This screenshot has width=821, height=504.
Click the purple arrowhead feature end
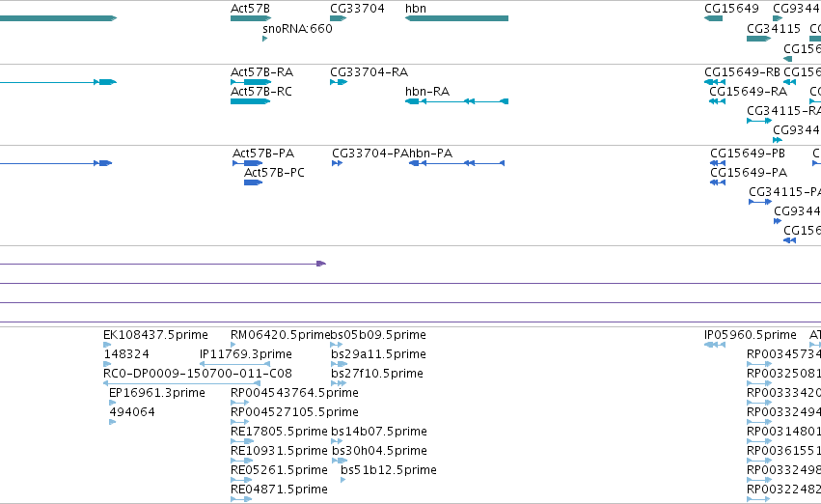click(x=321, y=264)
